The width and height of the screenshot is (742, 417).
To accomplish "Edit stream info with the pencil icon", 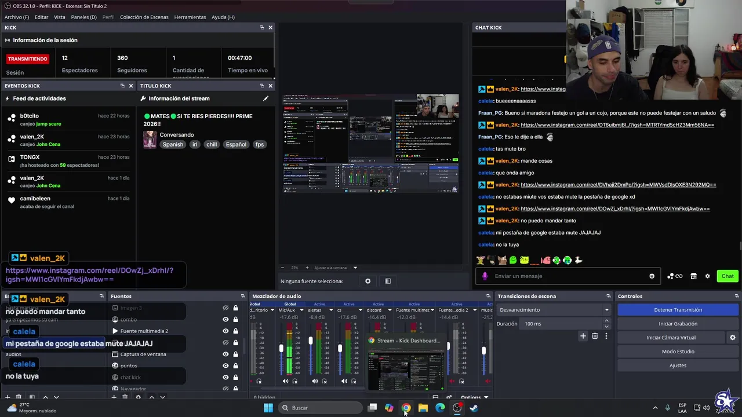I will (x=266, y=98).
